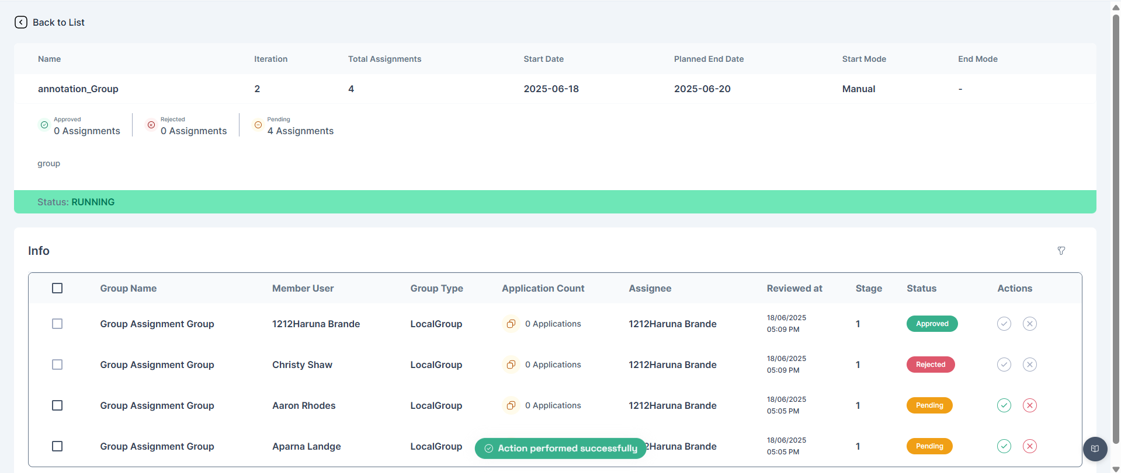Click the Approved status badge

point(932,324)
